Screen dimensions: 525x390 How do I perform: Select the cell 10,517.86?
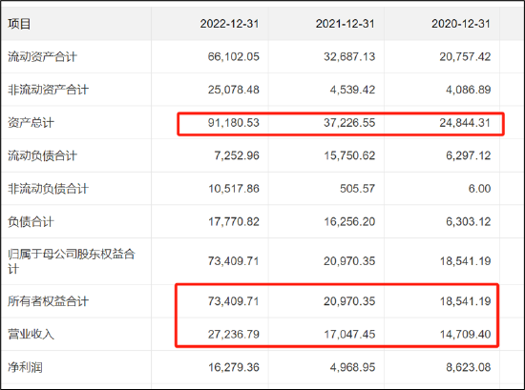click(234, 189)
